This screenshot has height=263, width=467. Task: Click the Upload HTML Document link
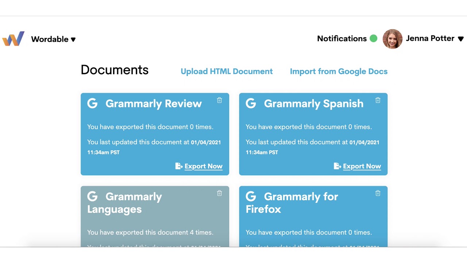(227, 71)
